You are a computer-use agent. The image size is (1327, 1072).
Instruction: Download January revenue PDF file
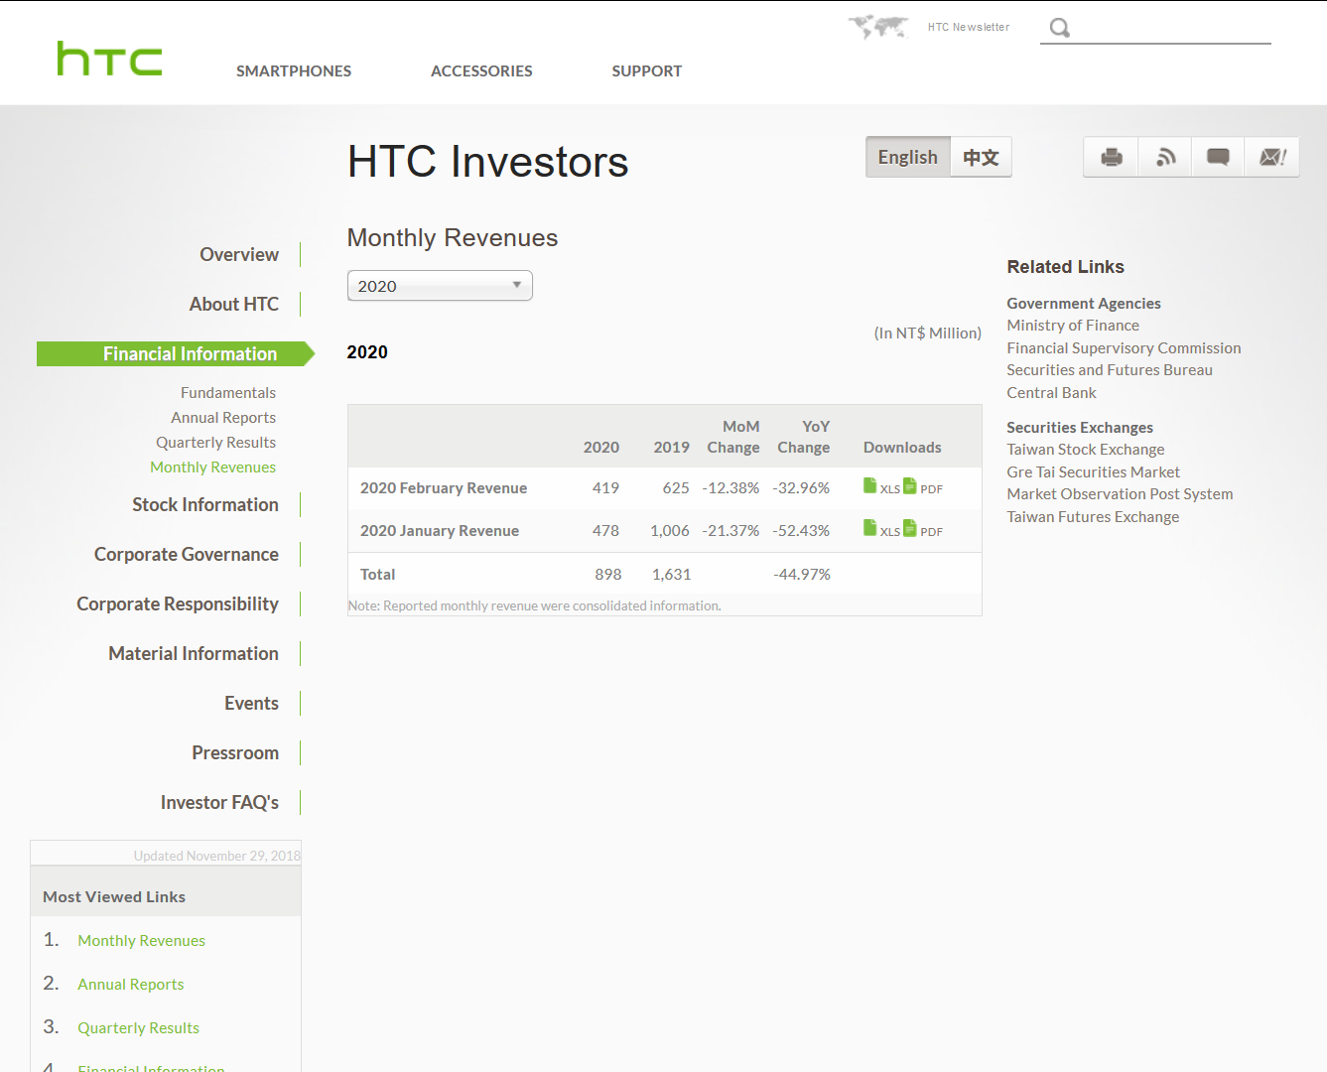click(923, 529)
